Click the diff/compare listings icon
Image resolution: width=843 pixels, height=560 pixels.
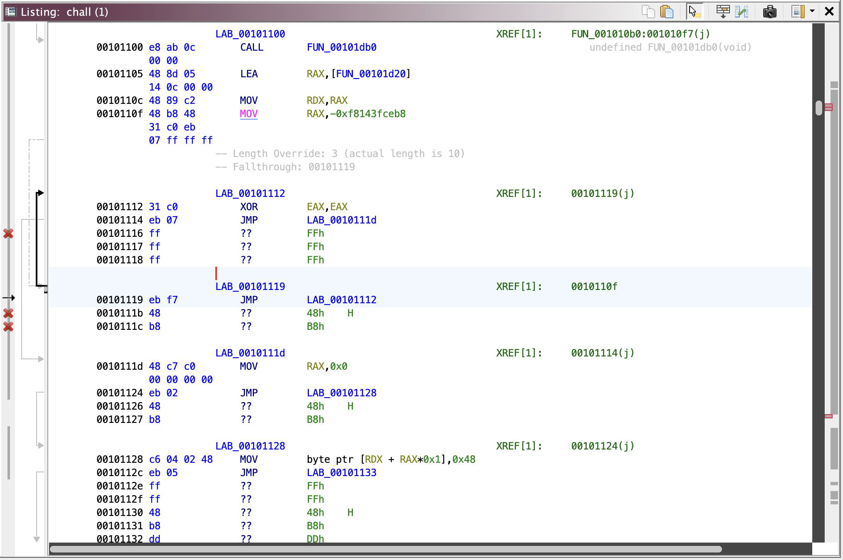[742, 12]
